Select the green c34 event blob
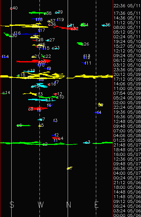 pos(83,25)
